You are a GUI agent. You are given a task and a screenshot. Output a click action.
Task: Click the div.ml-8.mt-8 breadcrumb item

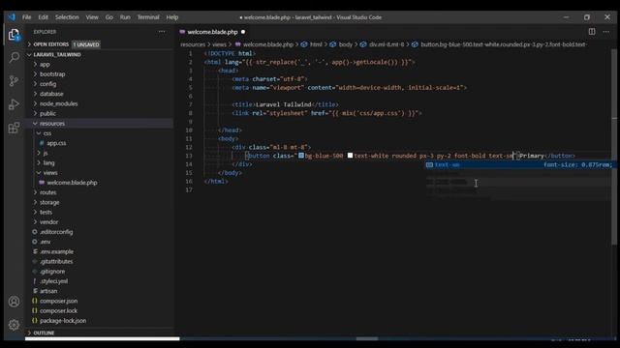[x=387, y=44]
